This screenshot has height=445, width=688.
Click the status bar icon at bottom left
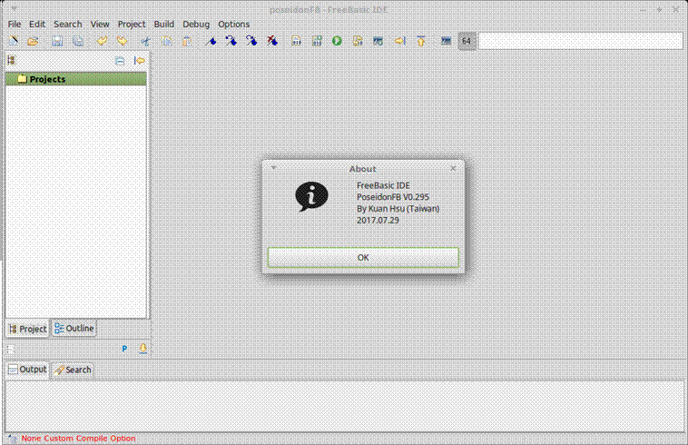point(13,439)
